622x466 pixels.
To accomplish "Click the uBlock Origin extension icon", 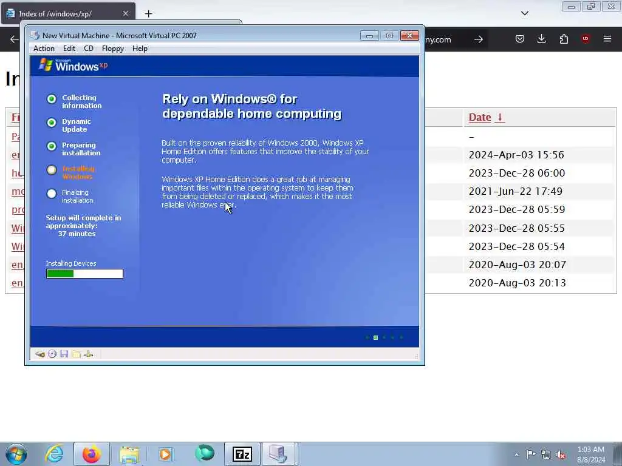I will [586, 39].
